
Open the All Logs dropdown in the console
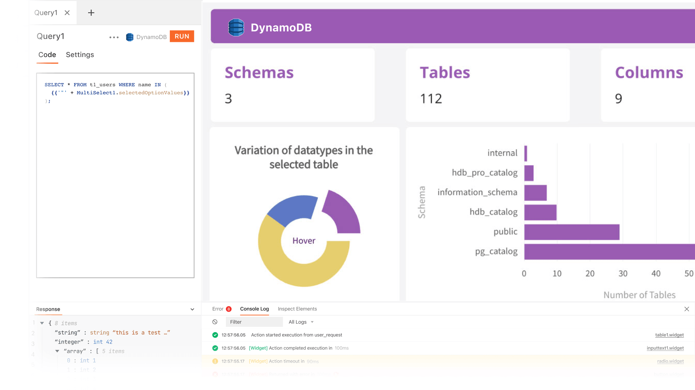click(x=301, y=322)
